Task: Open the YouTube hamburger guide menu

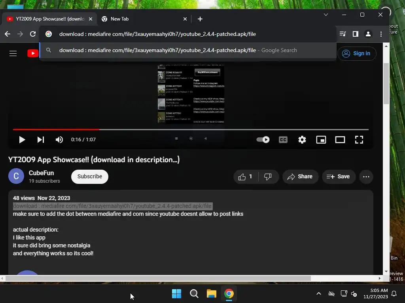Action: [x=13, y=53]
